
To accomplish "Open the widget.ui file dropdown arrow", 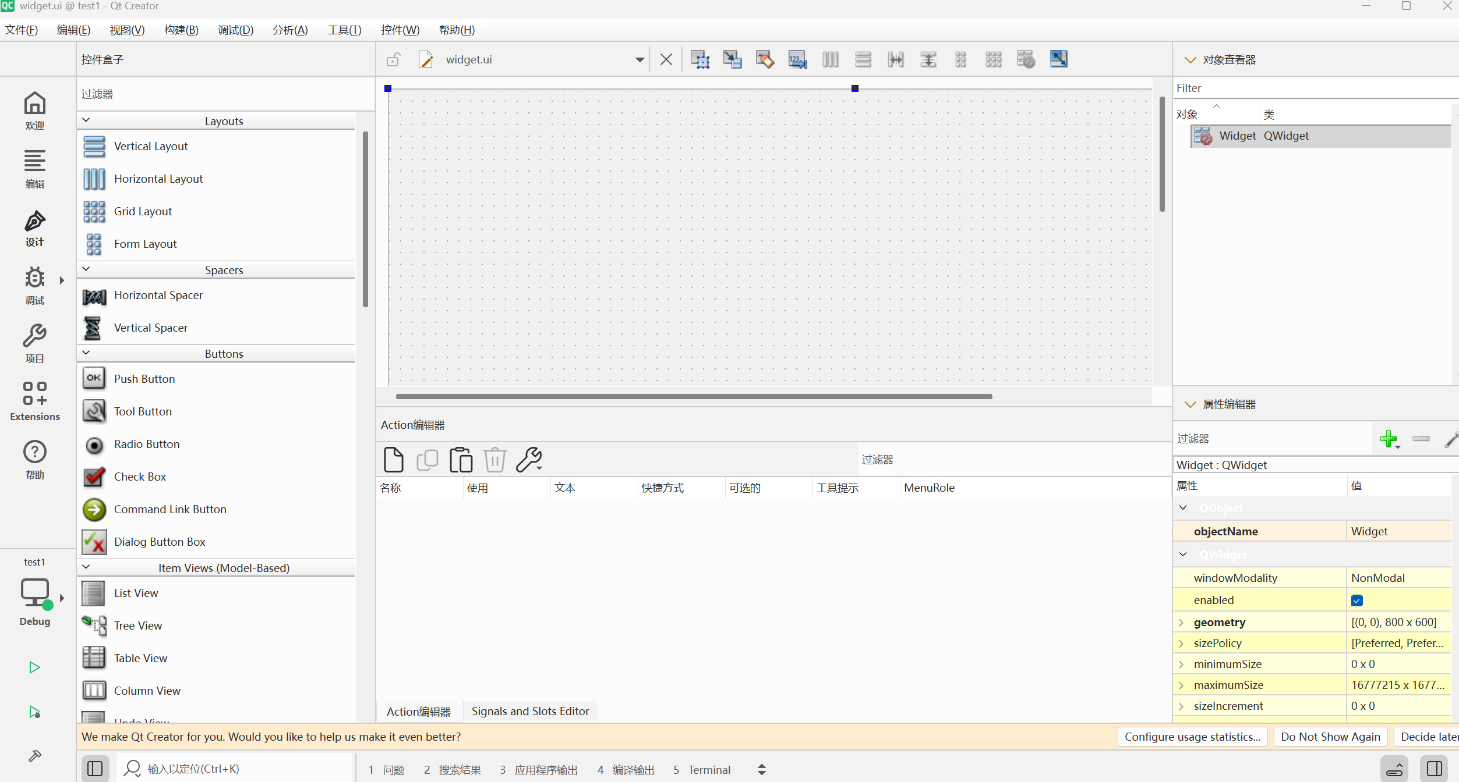I will (x=640, y=60).
